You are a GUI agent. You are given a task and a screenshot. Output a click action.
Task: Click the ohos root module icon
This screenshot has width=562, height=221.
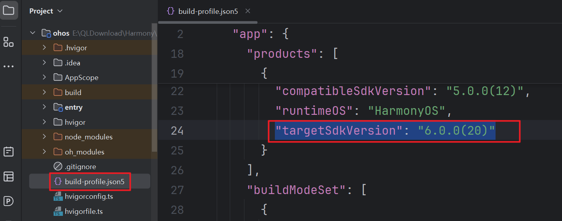[x=46, y=33]
